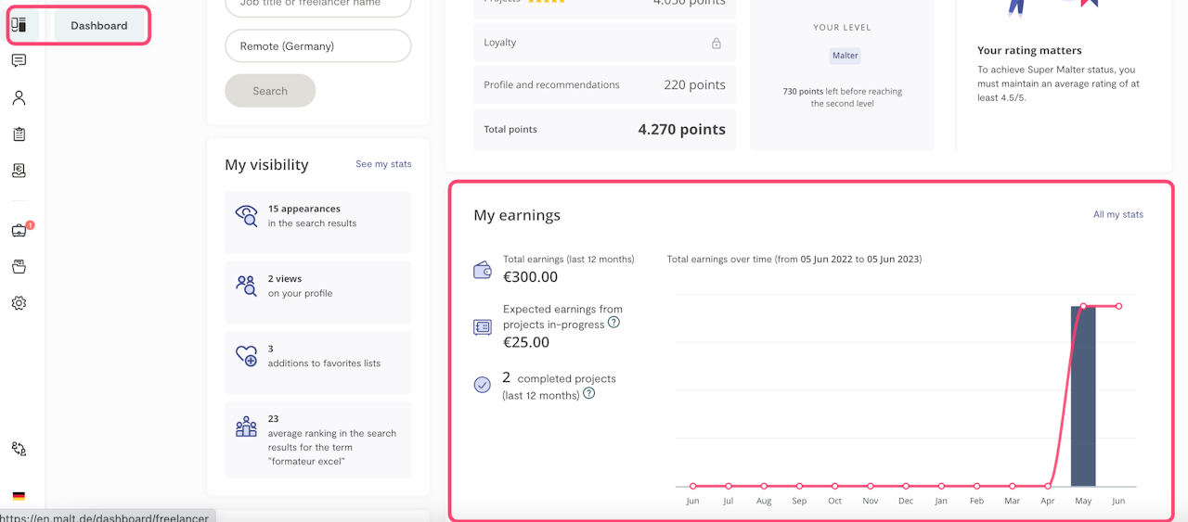Go to profile via person icon
This screenshot has width=1188, height=522.
[x=19, y=97]
